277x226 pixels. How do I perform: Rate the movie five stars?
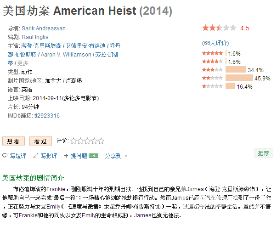(101, 141)
